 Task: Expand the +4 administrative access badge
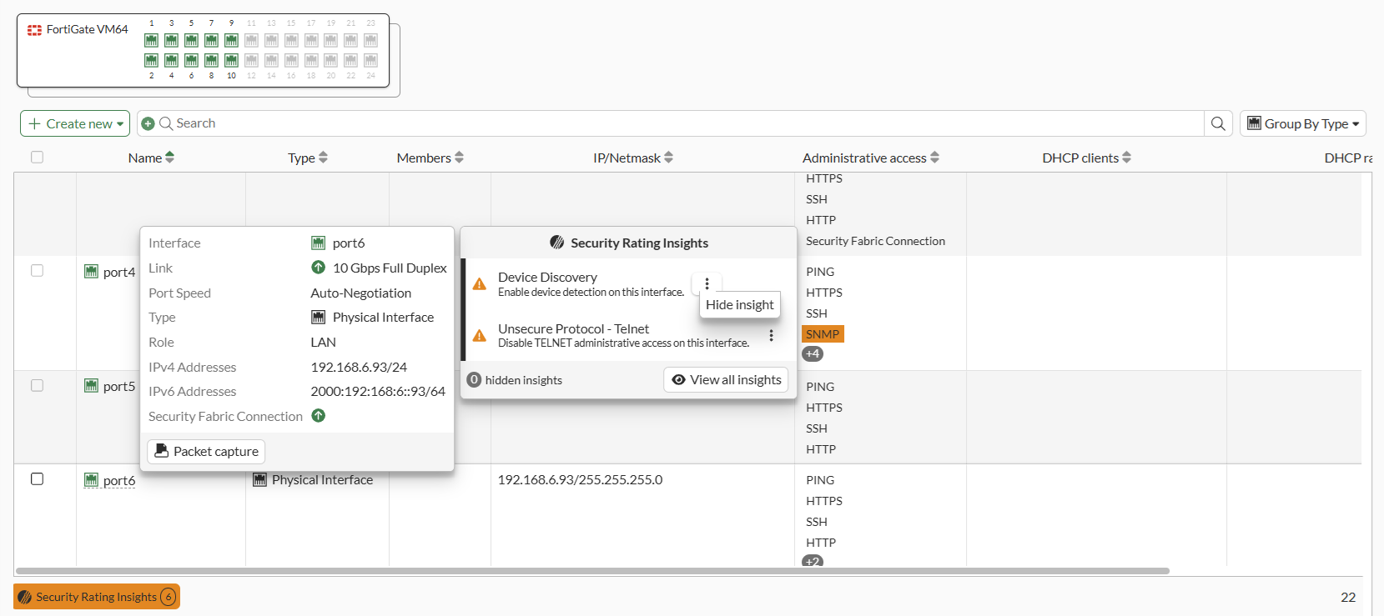[813, 353]
